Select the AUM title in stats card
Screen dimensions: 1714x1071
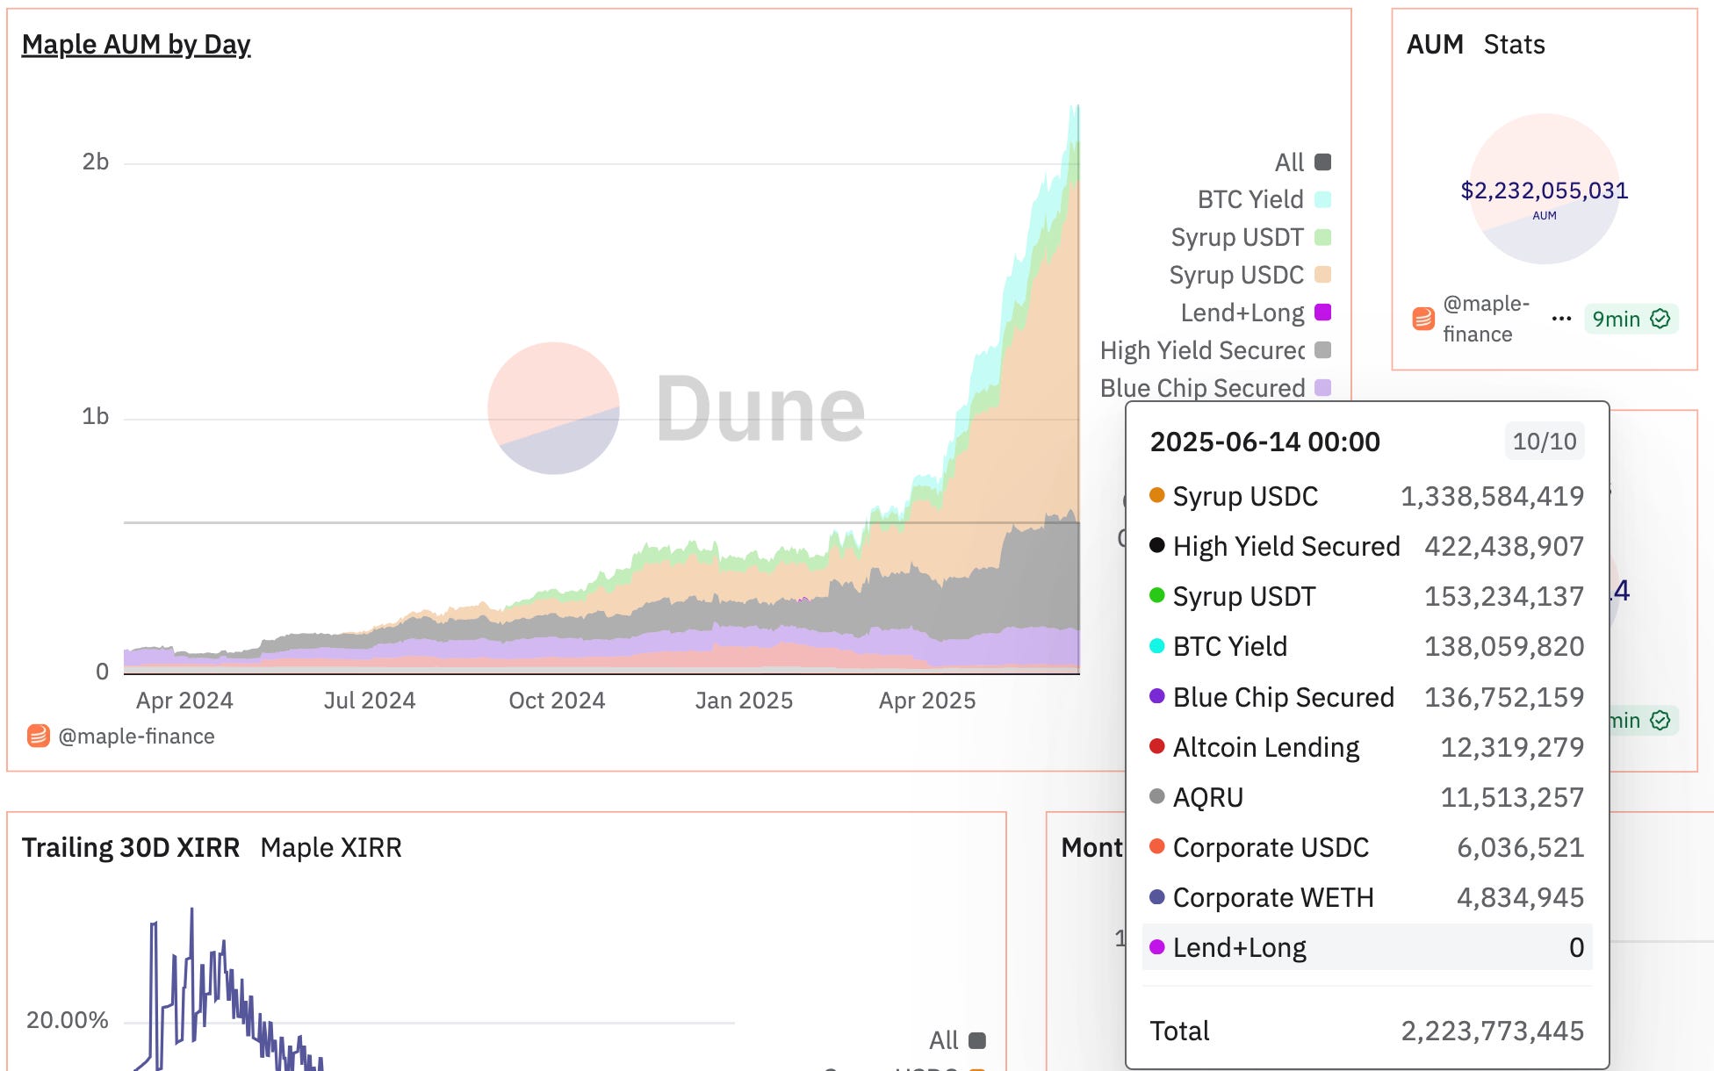1435,45
